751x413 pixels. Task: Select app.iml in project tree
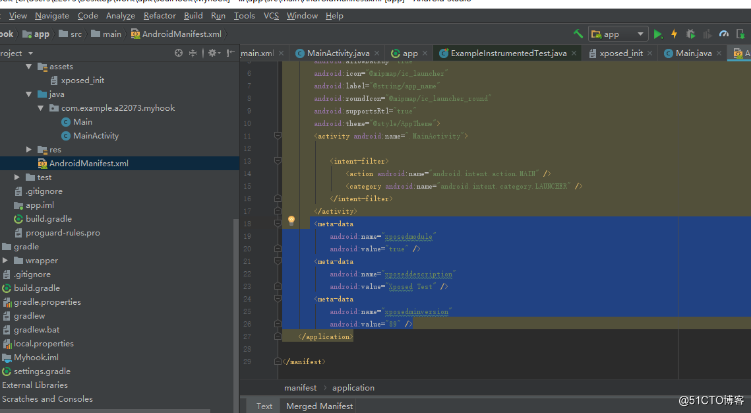point(40,205)
